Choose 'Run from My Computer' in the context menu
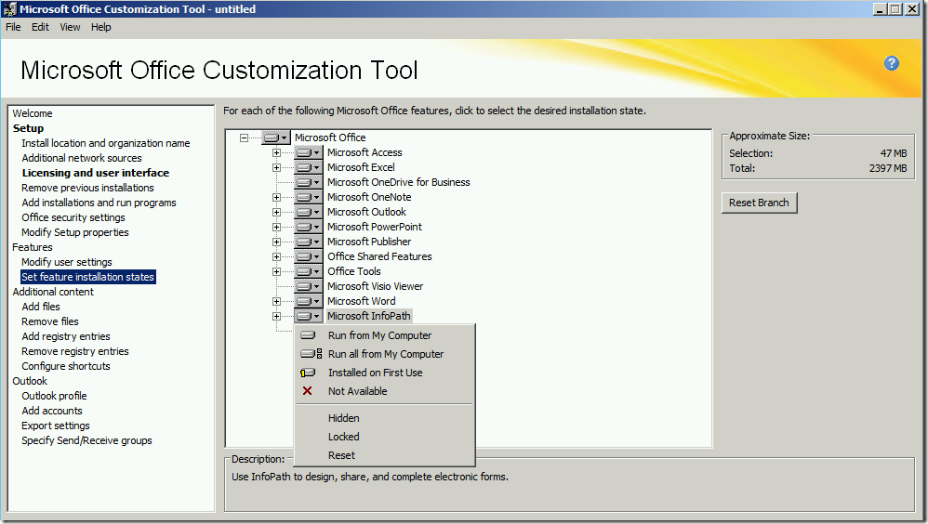Viewport: 928px width, 524px height. [x=385, y=335]
